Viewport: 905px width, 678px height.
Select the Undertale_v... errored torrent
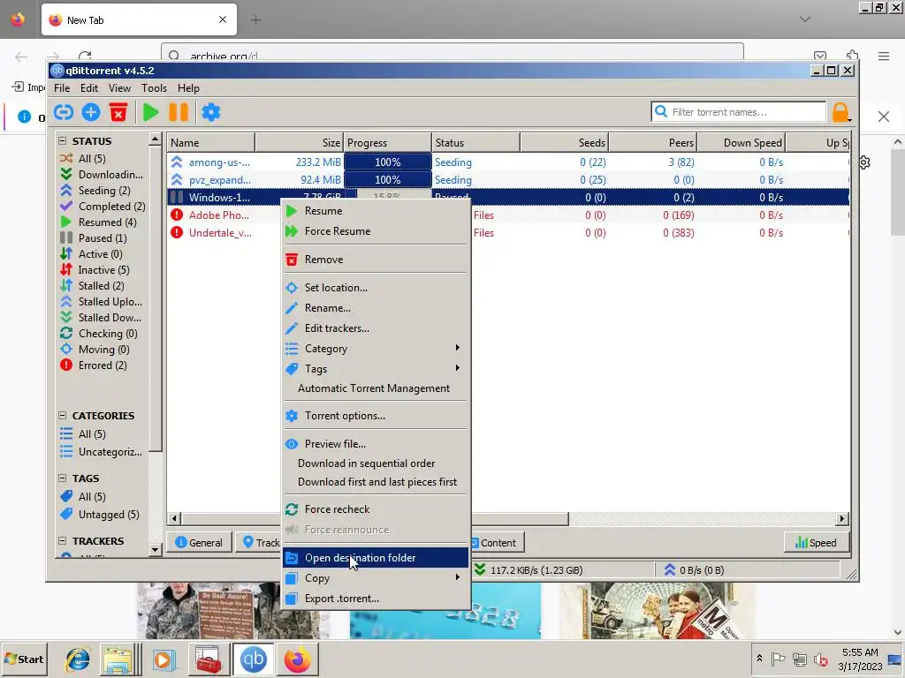pos(220,233)
